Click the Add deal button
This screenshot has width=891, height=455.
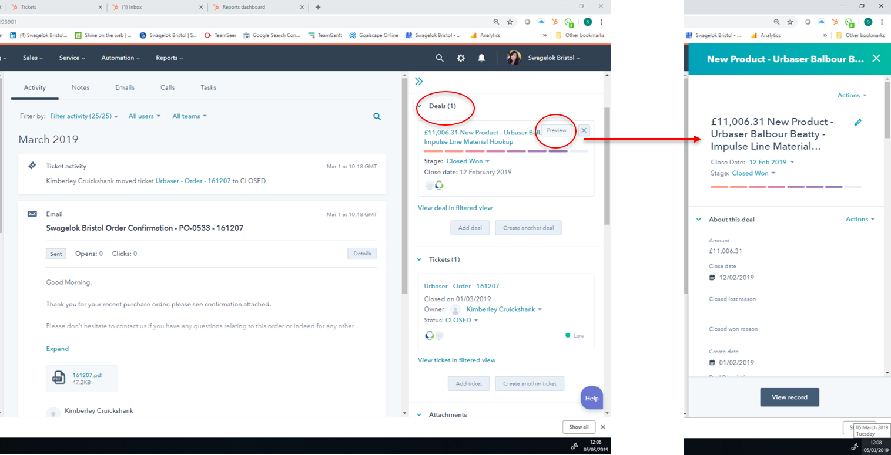point(470,228)
